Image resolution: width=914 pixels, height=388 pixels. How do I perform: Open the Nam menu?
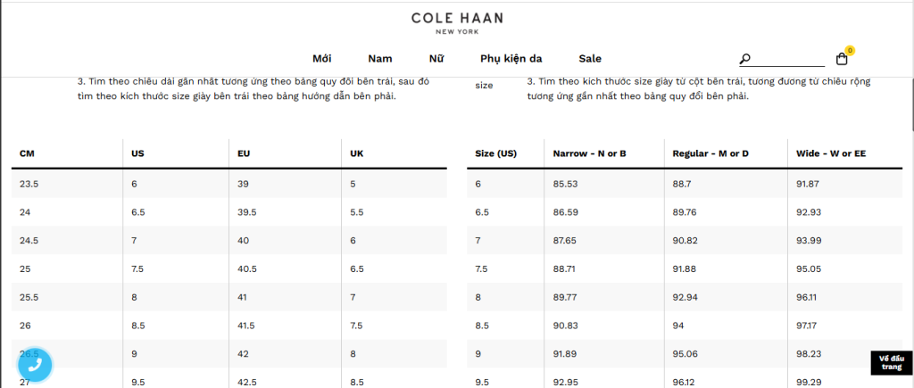pyautogui.click(x=380, y=58)
